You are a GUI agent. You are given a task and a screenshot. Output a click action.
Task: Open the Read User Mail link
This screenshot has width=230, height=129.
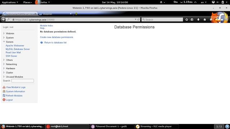pyautogui.click(x=13, y=53)
